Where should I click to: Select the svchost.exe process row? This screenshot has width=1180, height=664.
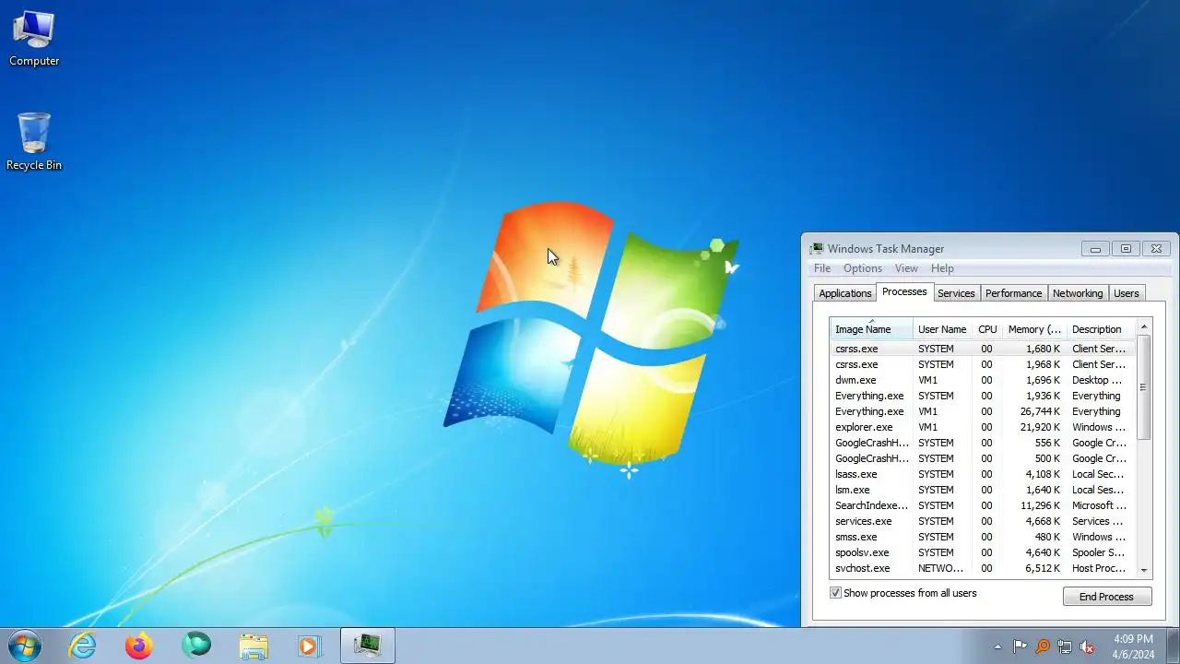(x=983, y=568)
